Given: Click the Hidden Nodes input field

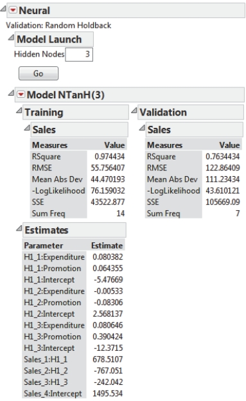Looking at the screenshot, I should (x=79, y=55).
